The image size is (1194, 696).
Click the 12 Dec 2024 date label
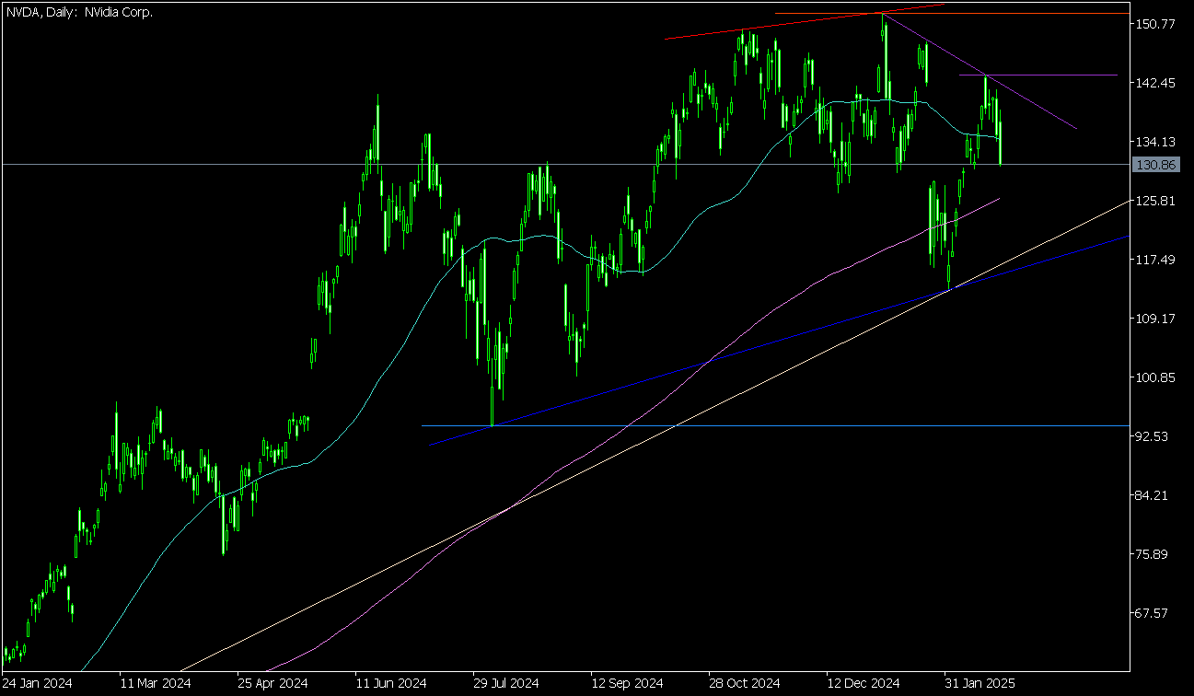[x=863, y=684]
